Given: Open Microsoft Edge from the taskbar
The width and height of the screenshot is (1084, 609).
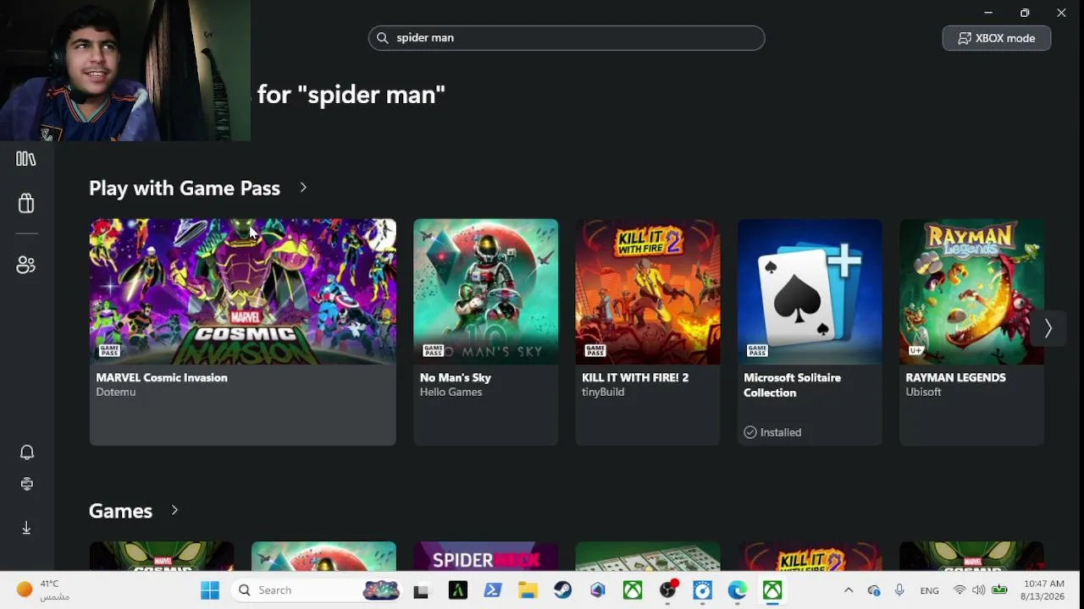Looking at the screenshot, I should tap(738, 590).
